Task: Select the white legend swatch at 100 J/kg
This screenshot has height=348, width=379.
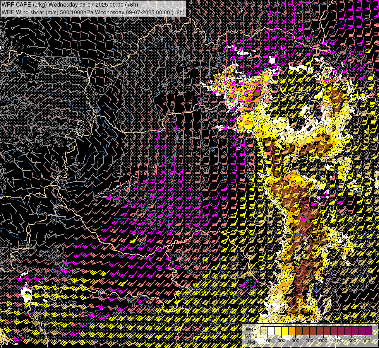Action: pyautogui.click(x=271, y=331)
